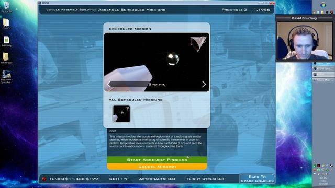
Task: Open the Windows Start orb
Action: click(323, 5)
